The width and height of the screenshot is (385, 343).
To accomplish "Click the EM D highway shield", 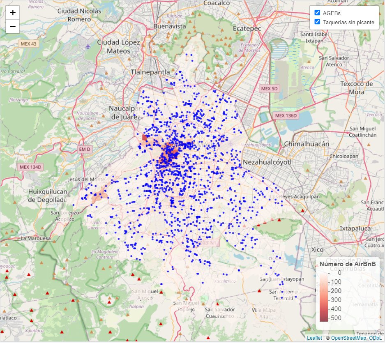I will coord(85,149).
